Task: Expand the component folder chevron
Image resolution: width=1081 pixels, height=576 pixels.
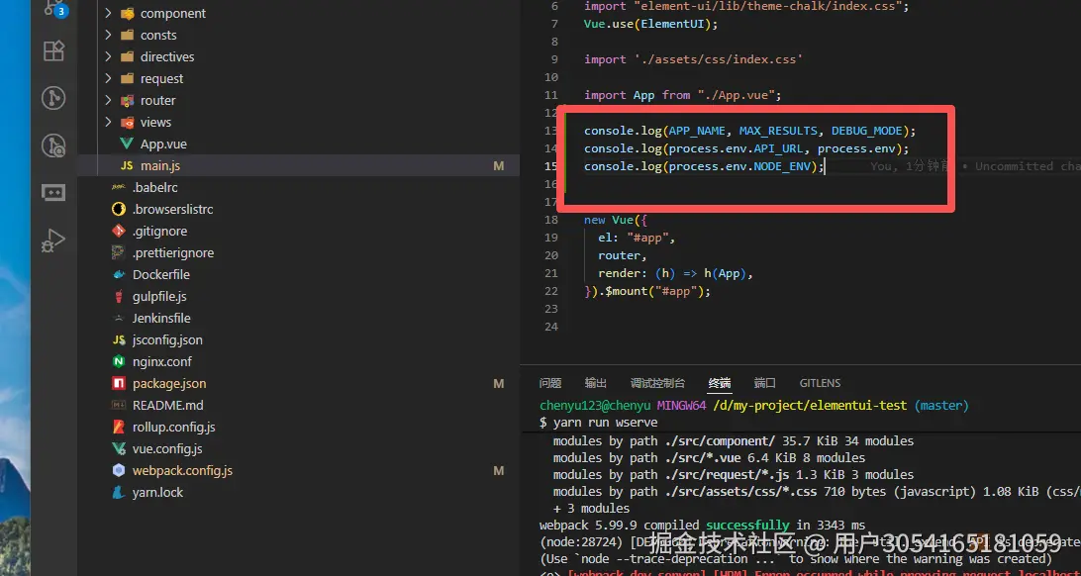Action: pos(108,13)
